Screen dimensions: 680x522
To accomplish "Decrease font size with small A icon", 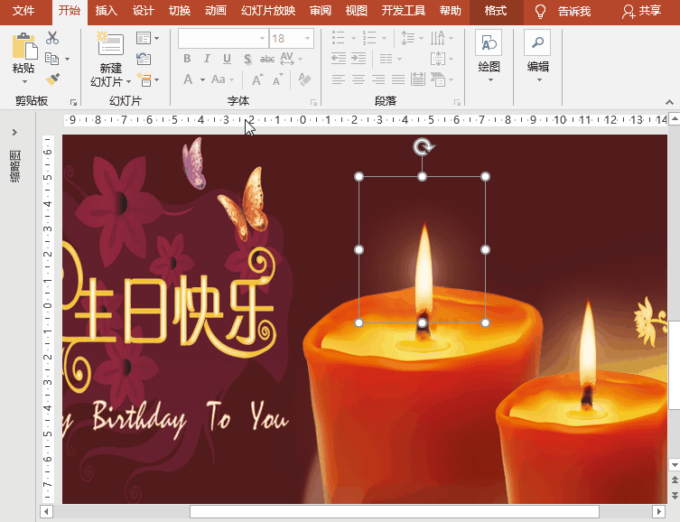I will (277, 79).
